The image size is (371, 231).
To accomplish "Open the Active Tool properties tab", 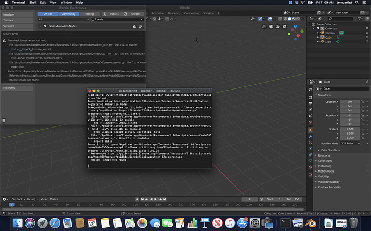I will point(310,90).
